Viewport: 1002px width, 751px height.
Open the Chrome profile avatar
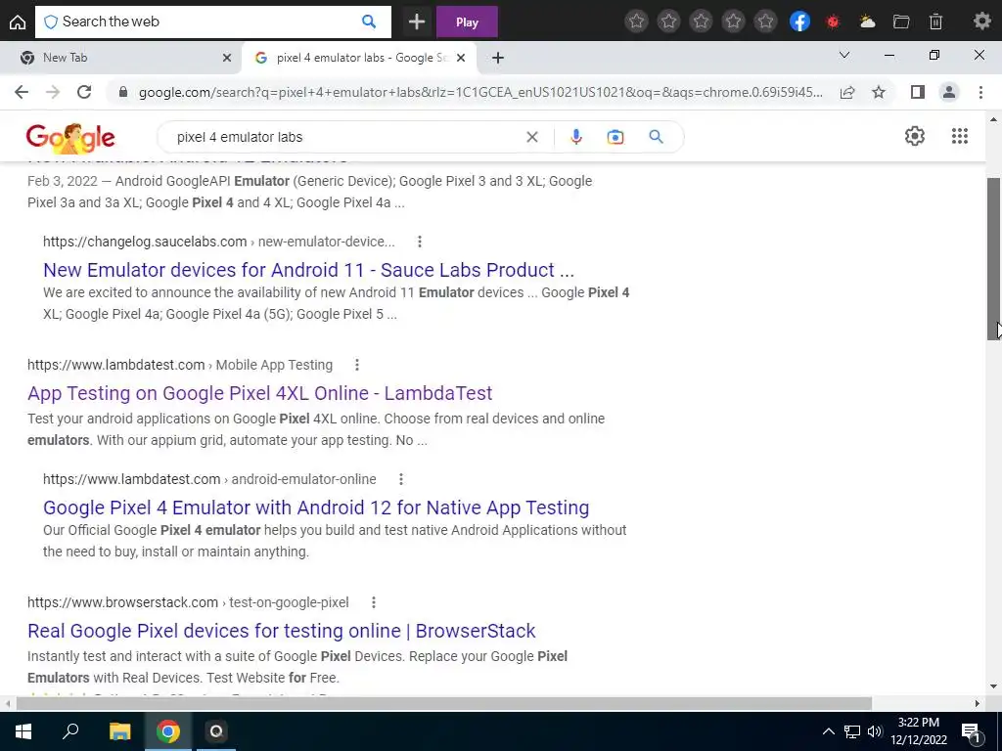949,92
